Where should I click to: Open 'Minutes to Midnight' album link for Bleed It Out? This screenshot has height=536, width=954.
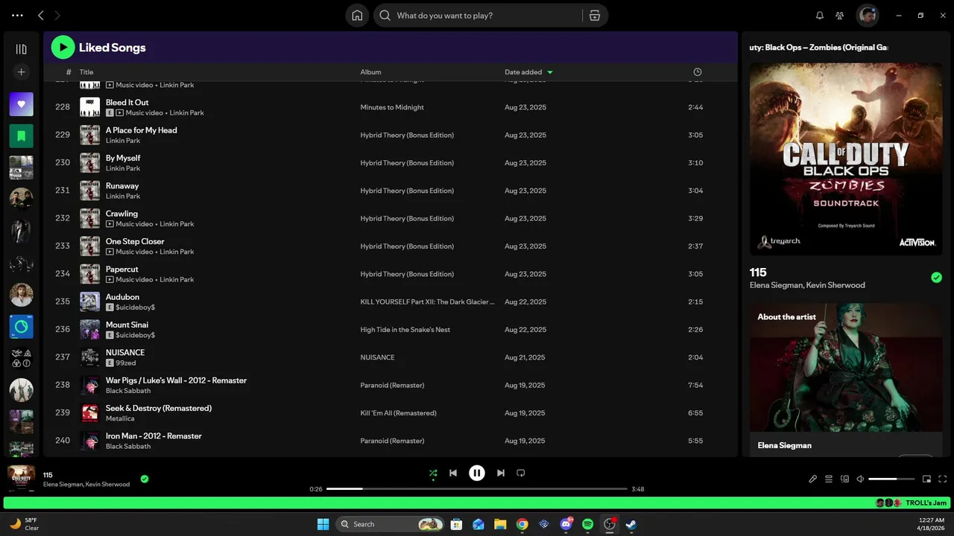pyautogui.click(x=392, y=107)
